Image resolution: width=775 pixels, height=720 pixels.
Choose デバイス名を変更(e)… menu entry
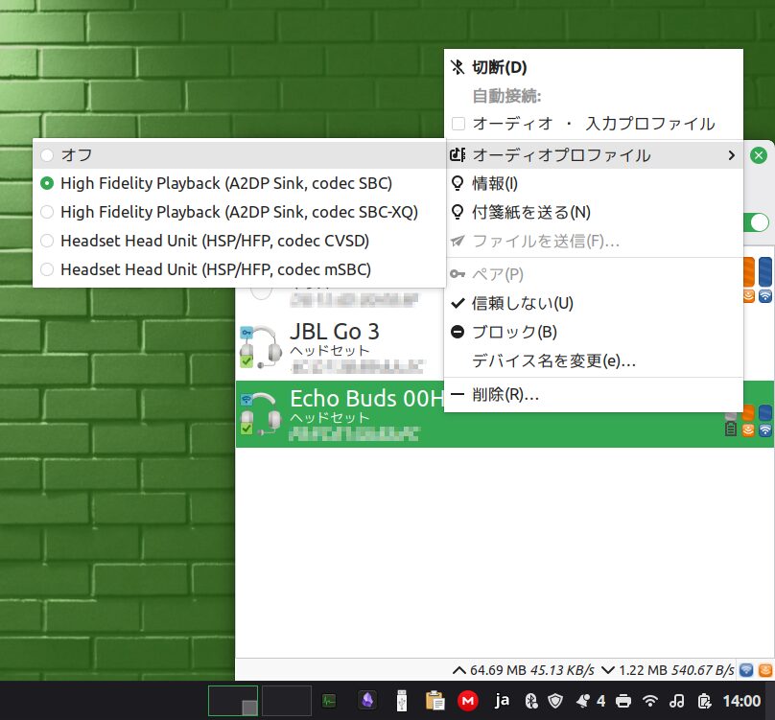coord(553,360)
